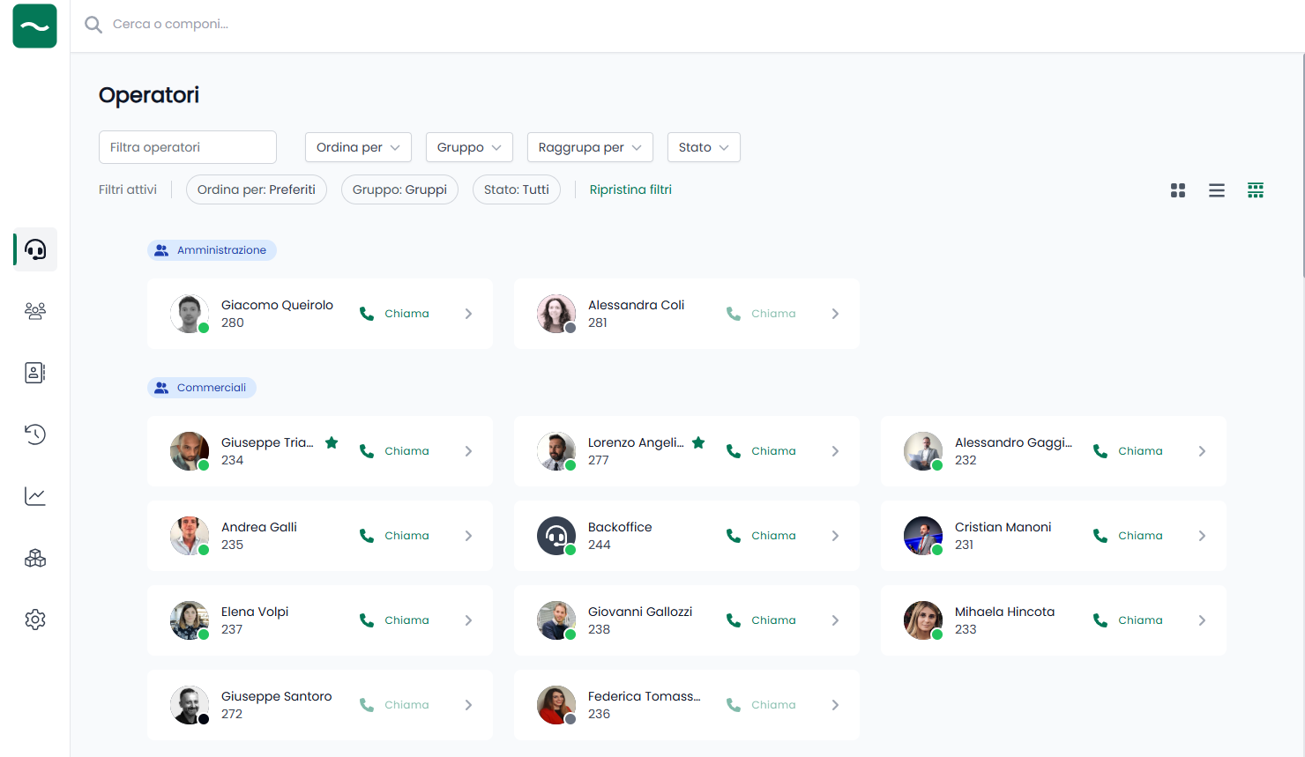
Task: Expand Cristian Manoni details arrow
Action: point(1202,536)
